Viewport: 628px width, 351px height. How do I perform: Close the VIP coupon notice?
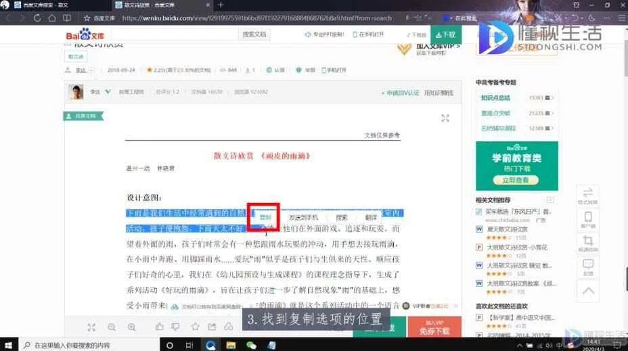click(456, 306)
